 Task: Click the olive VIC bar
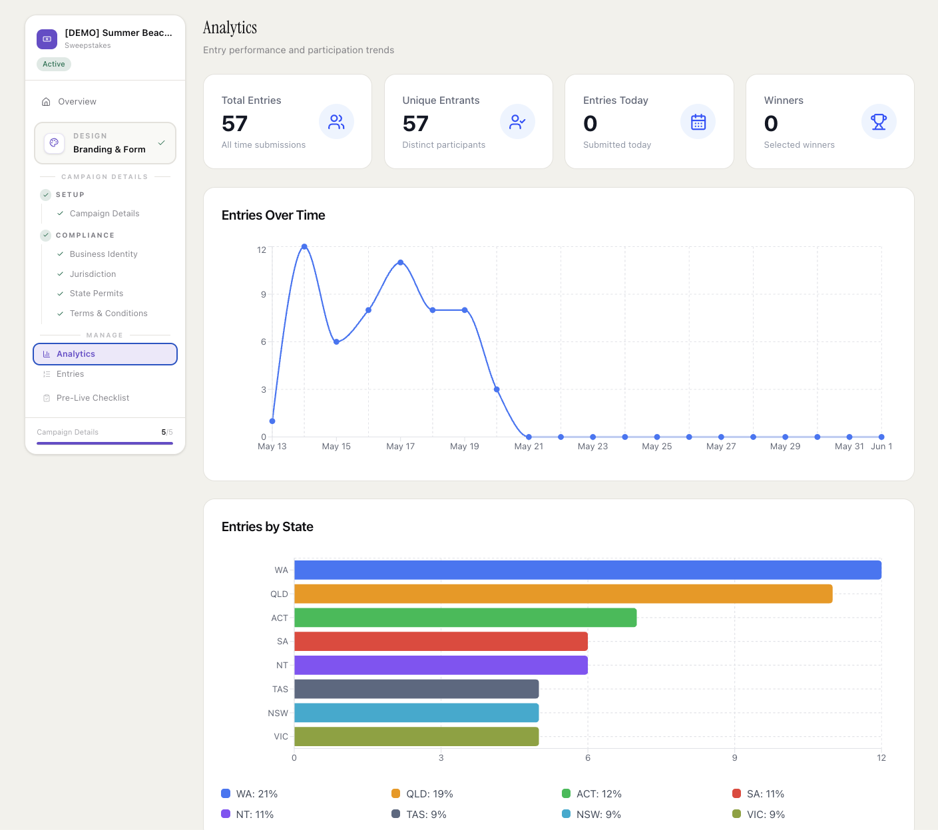click(417, 737)
